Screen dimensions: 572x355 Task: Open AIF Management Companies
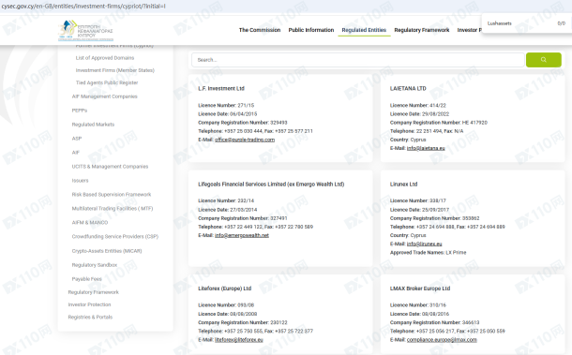coord(105,96)
